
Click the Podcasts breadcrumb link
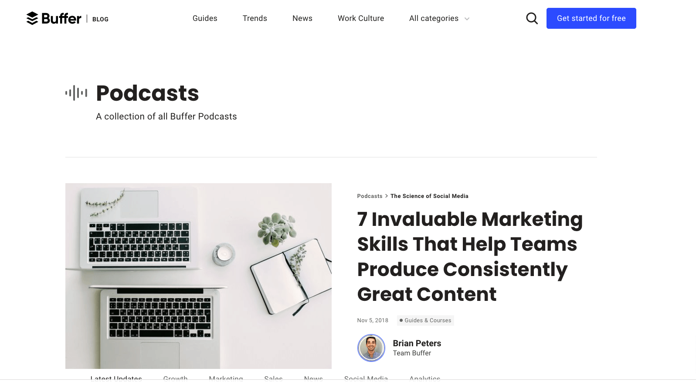pyautogui.click(x=370, y=196)
